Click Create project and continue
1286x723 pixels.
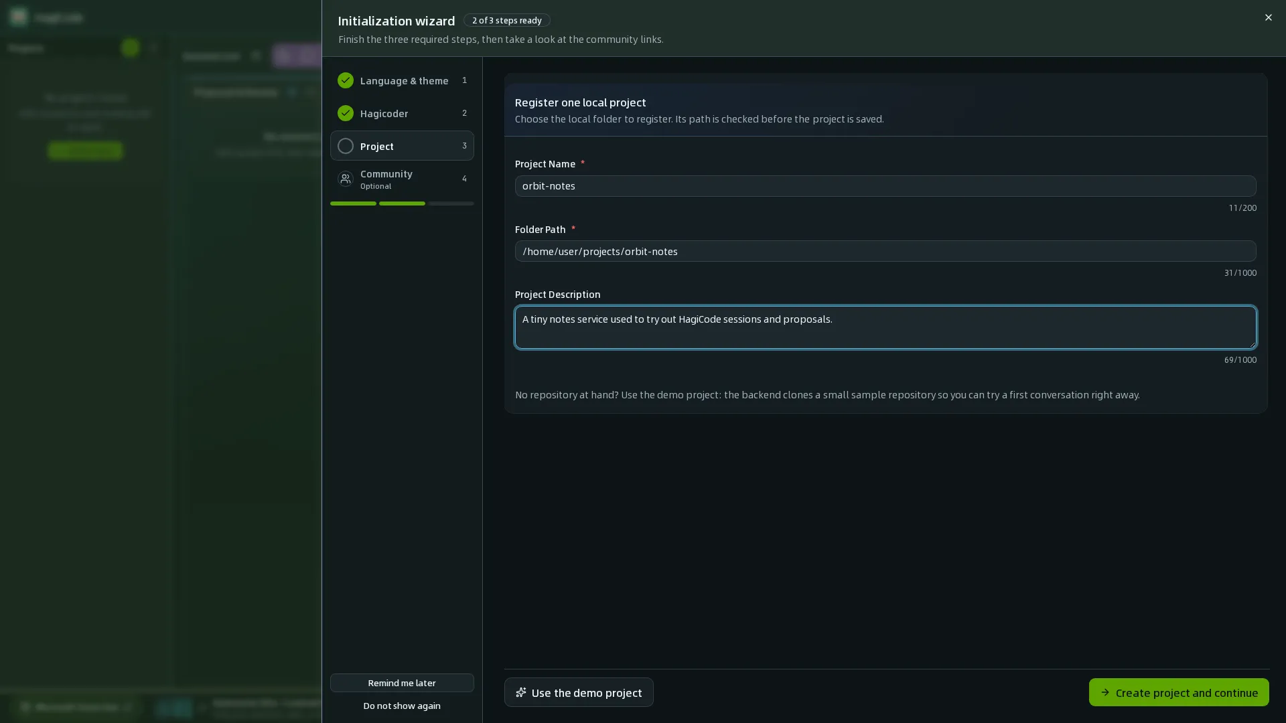1178,692
